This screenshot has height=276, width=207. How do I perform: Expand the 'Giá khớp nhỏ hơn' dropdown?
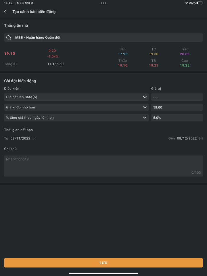point(145,108)
